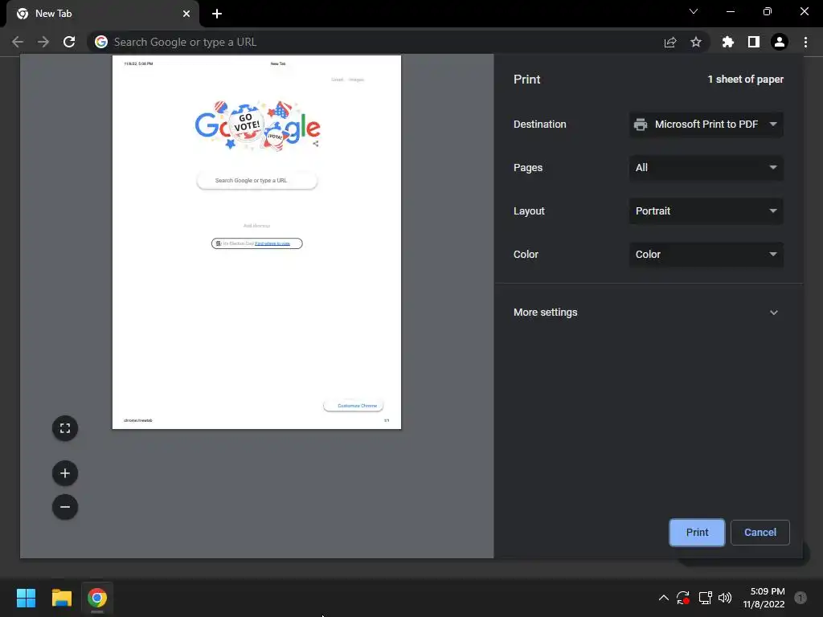Bookmark this tab with star
The height and width of the screenshot is (617, 823).
click(696, 42)
